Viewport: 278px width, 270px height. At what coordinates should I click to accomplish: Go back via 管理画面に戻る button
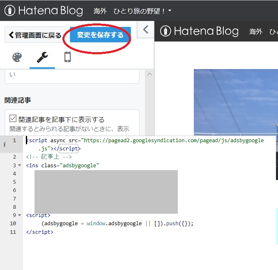point(35,35)
